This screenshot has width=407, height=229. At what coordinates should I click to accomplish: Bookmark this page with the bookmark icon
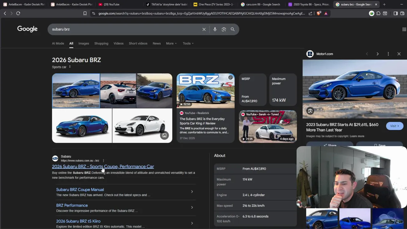(85, 13)
